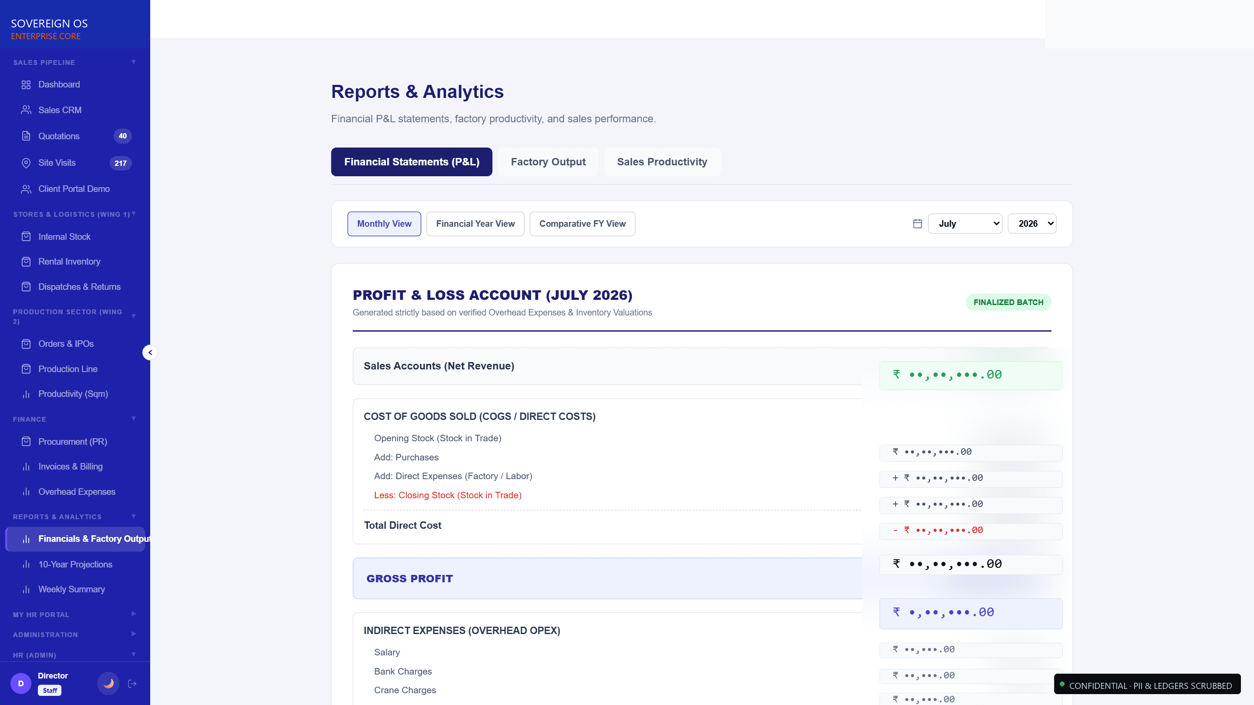Click the Rental Inventory bag icon

pyautogui.click(x=26, y=262)
